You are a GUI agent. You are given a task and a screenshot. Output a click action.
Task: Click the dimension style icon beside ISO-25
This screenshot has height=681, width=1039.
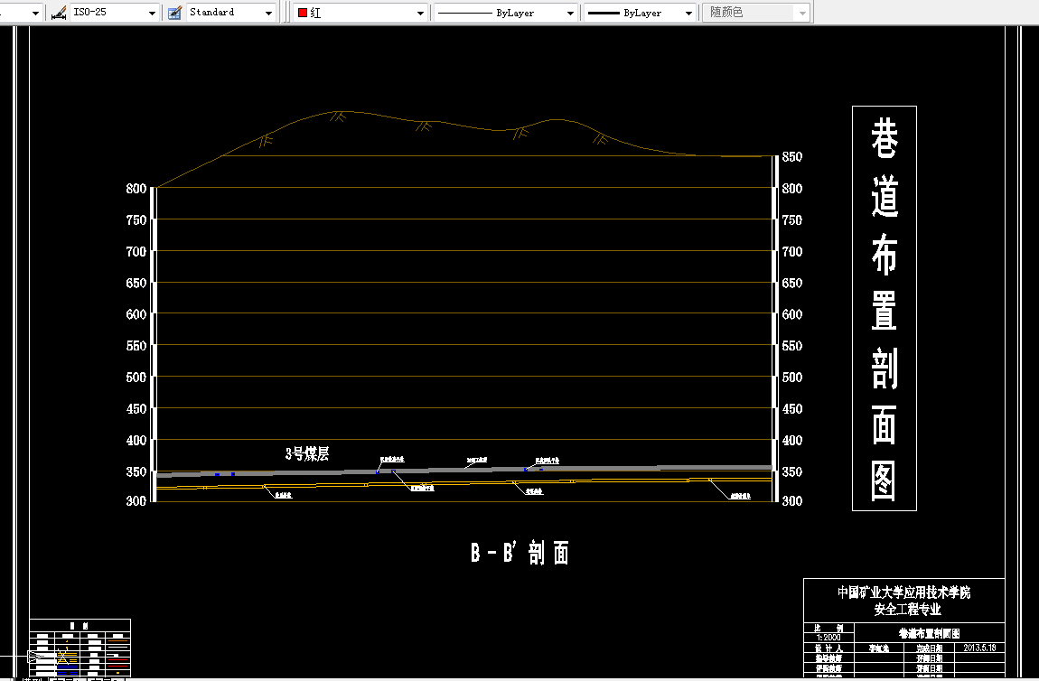point(59,13)
